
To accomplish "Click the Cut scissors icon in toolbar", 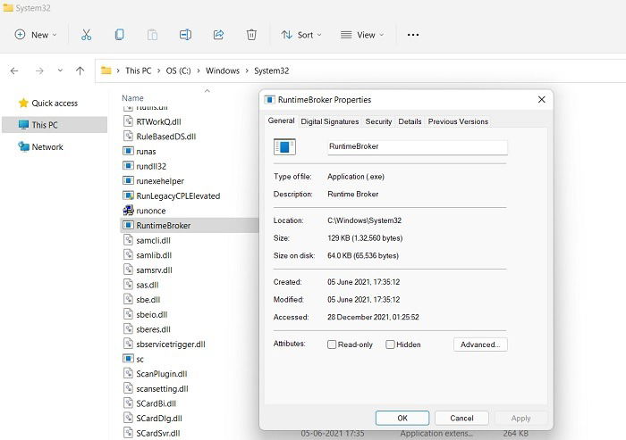I will (x=86, y=35).
